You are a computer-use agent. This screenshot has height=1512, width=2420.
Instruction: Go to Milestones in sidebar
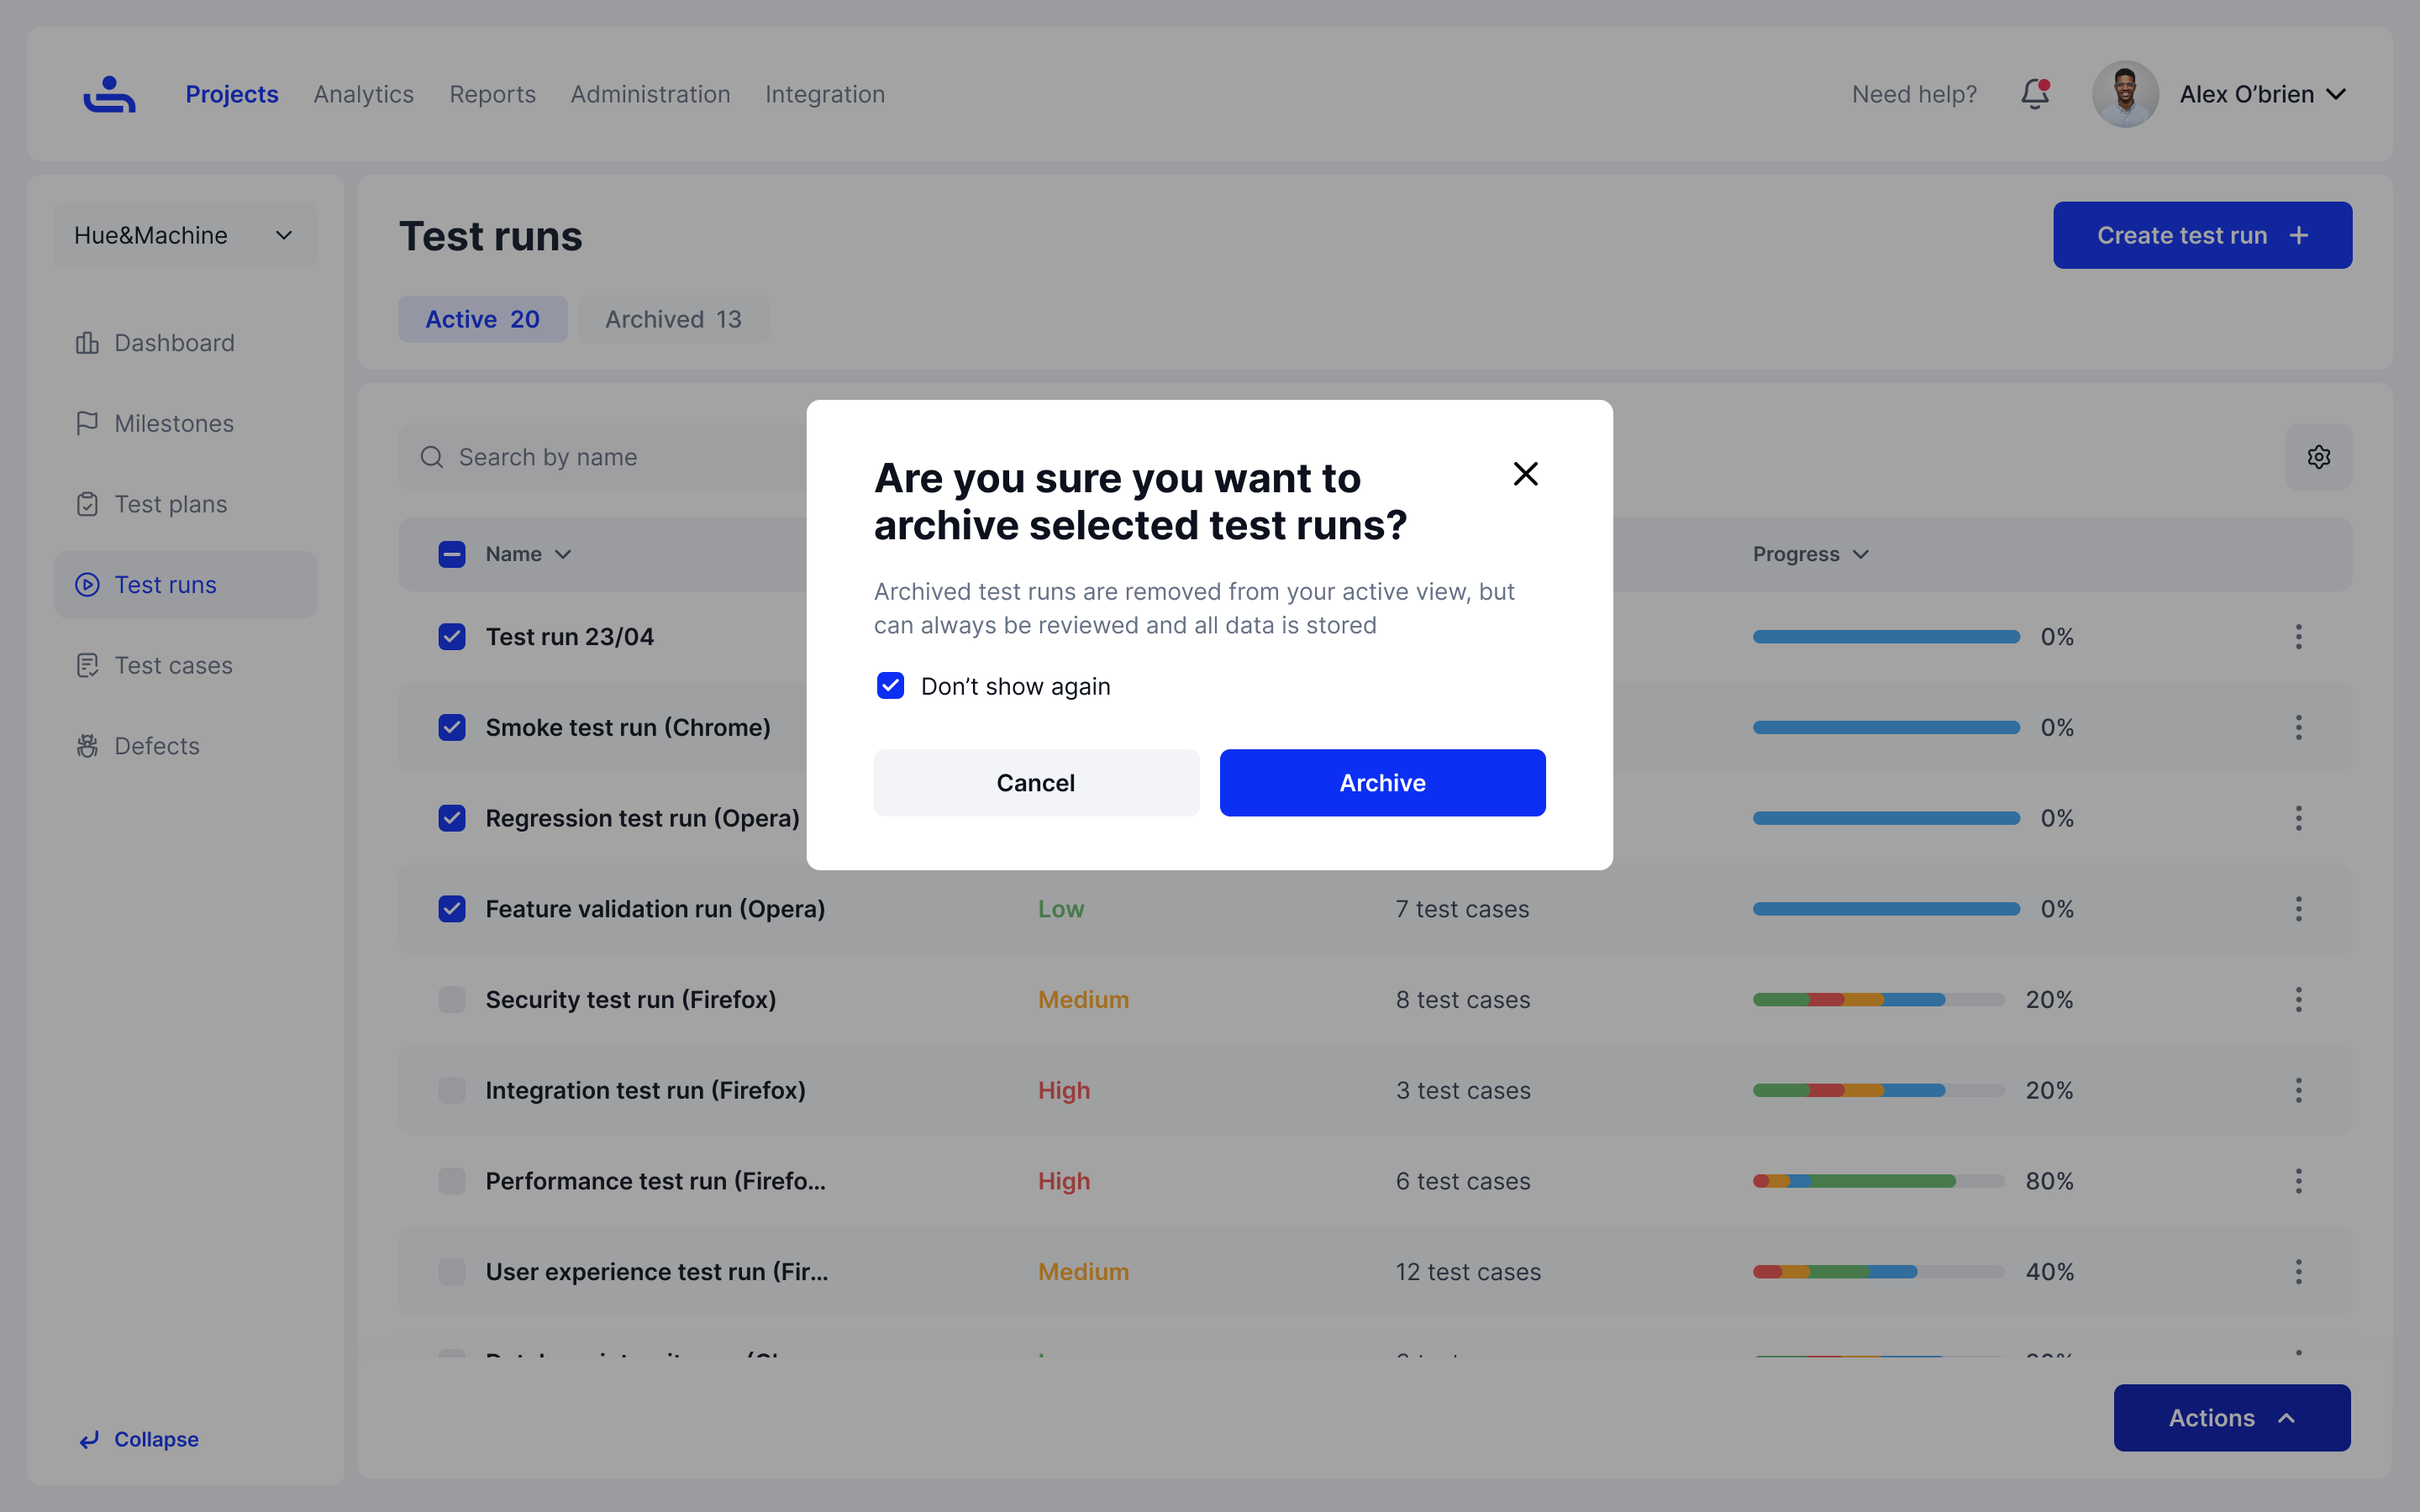(x=174, y=424)
